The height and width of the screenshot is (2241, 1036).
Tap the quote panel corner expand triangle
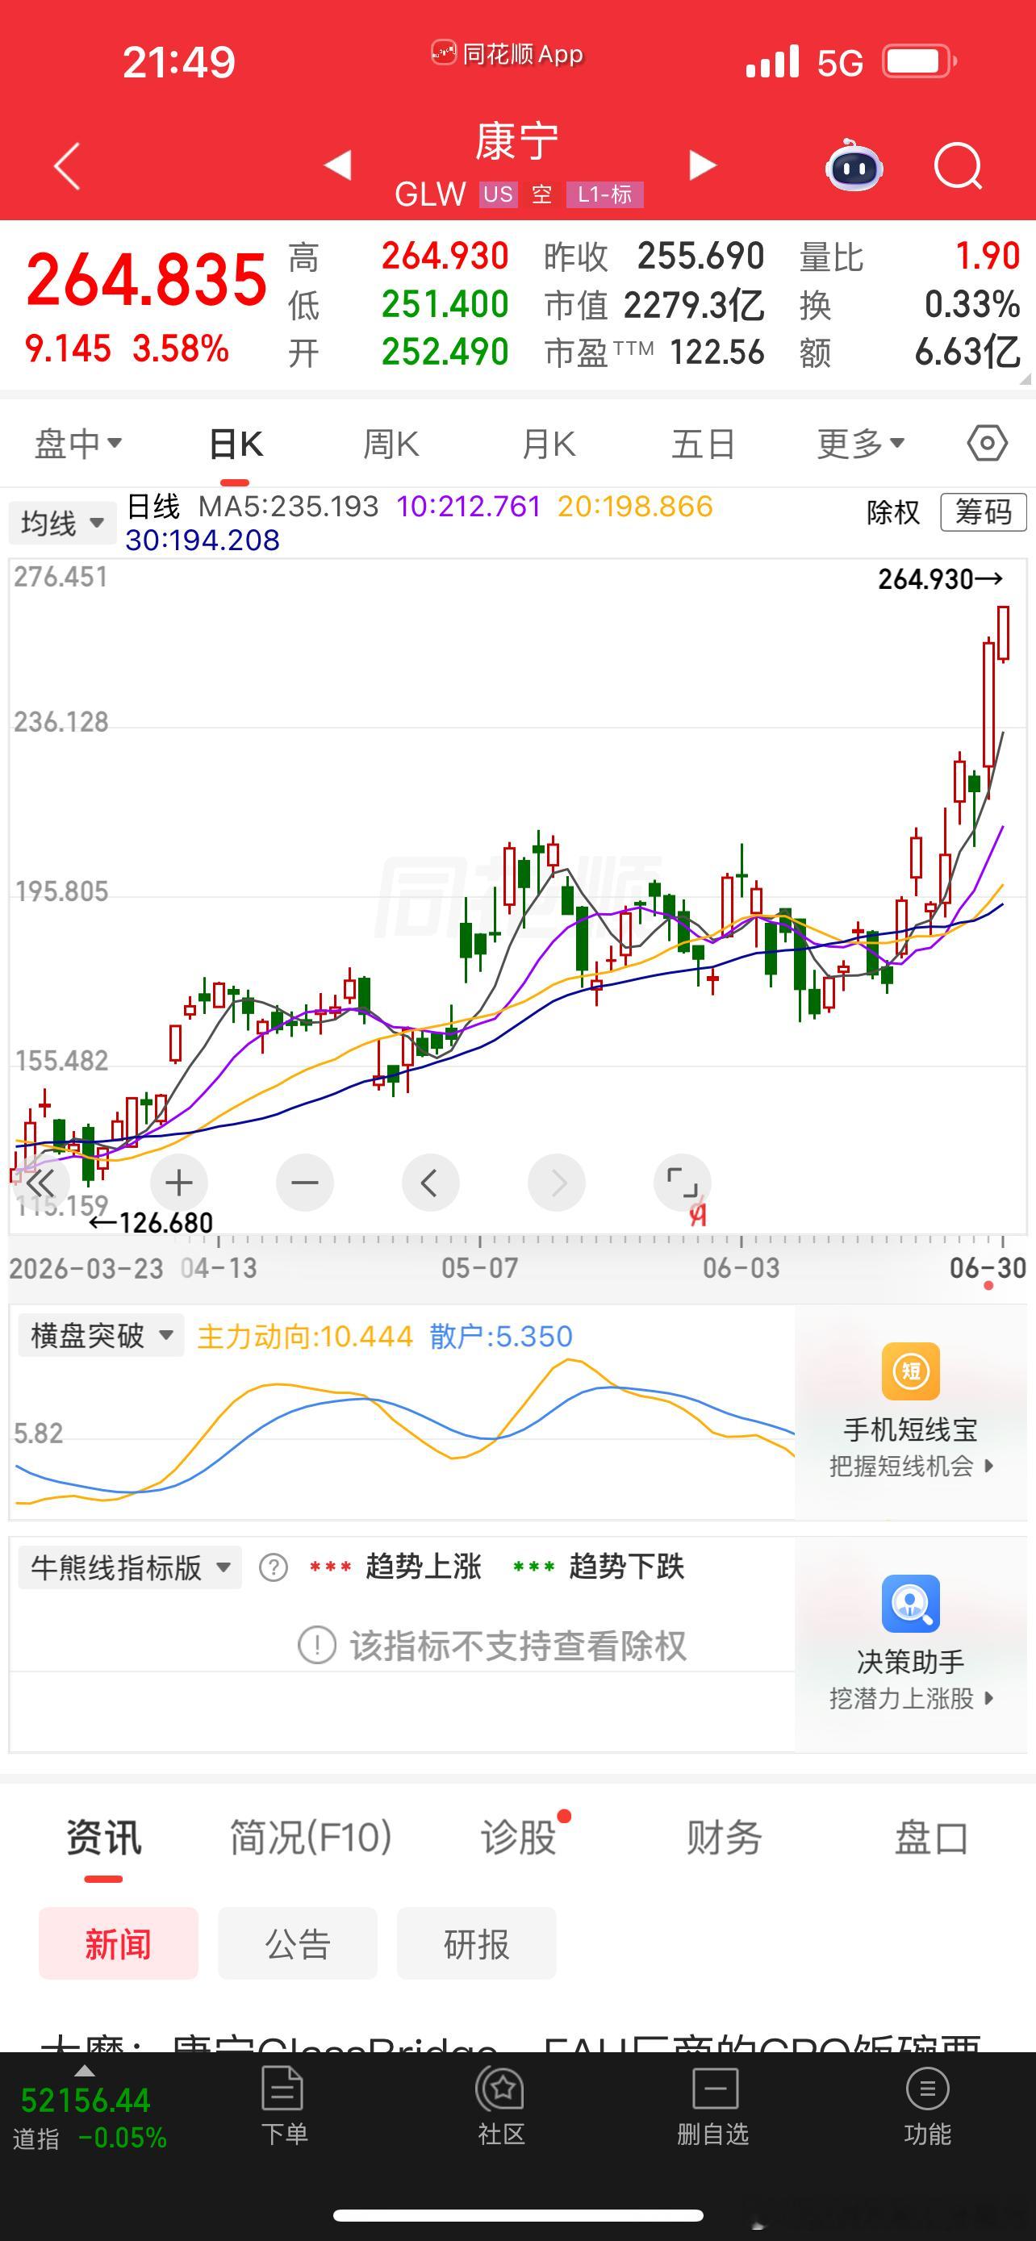coord(1025,378)
